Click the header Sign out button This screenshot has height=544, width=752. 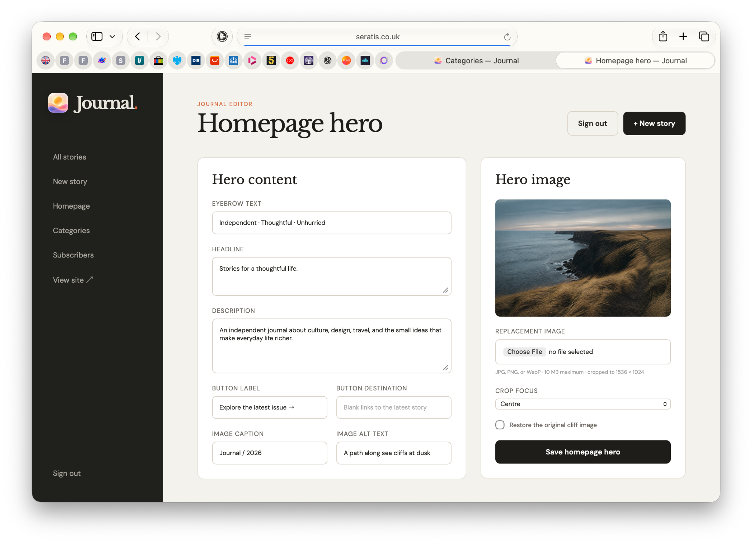tap(592, 123)
